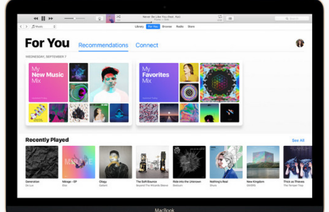
Task: Open the Radio tab
Action: [180, 26]
